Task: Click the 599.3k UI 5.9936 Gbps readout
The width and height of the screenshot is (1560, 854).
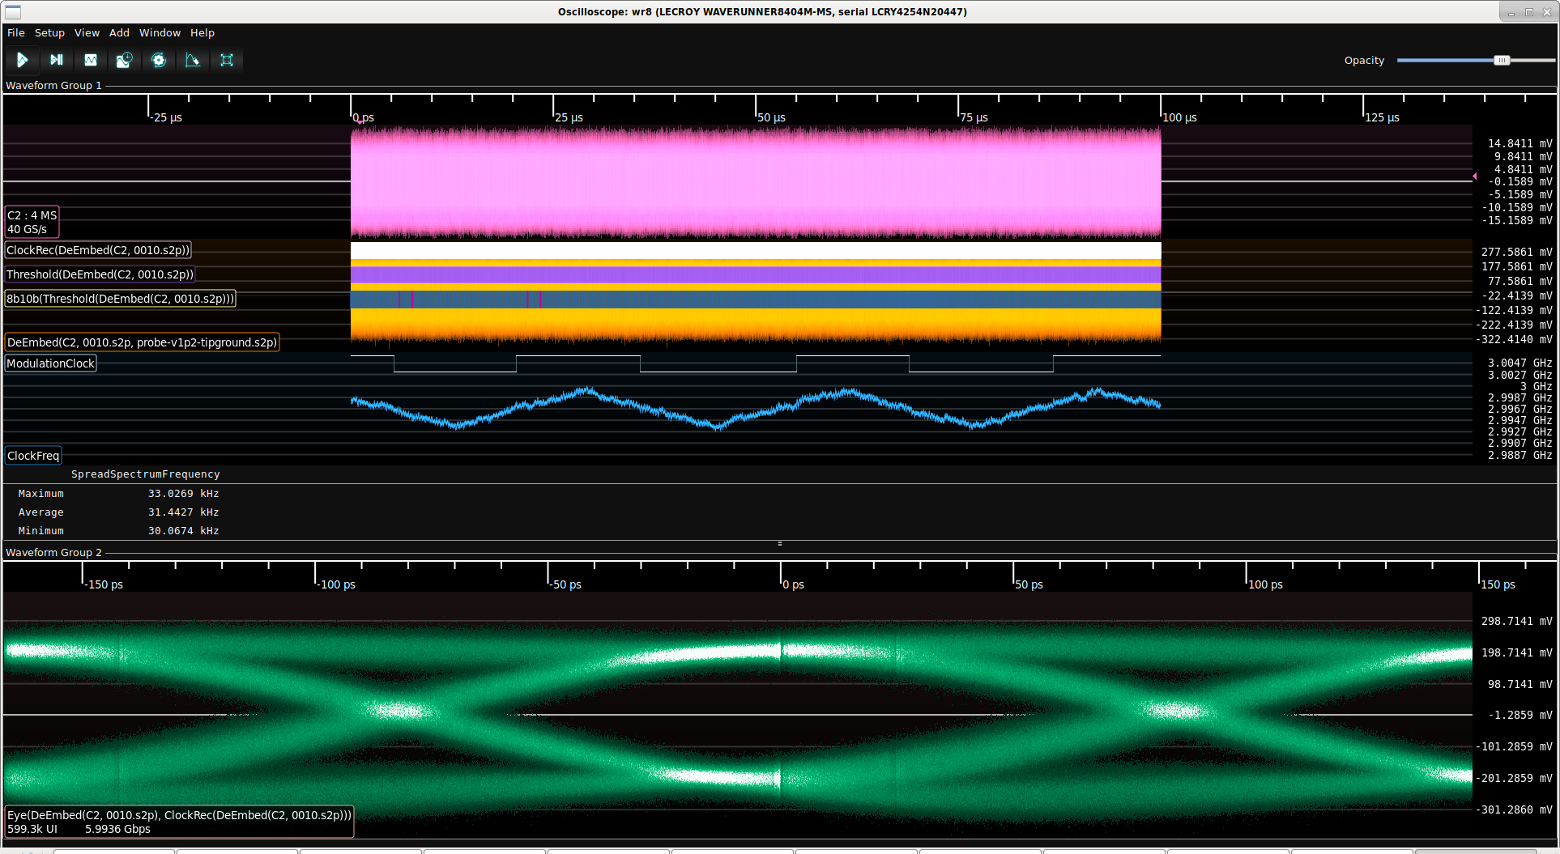Action: (79, 829)
